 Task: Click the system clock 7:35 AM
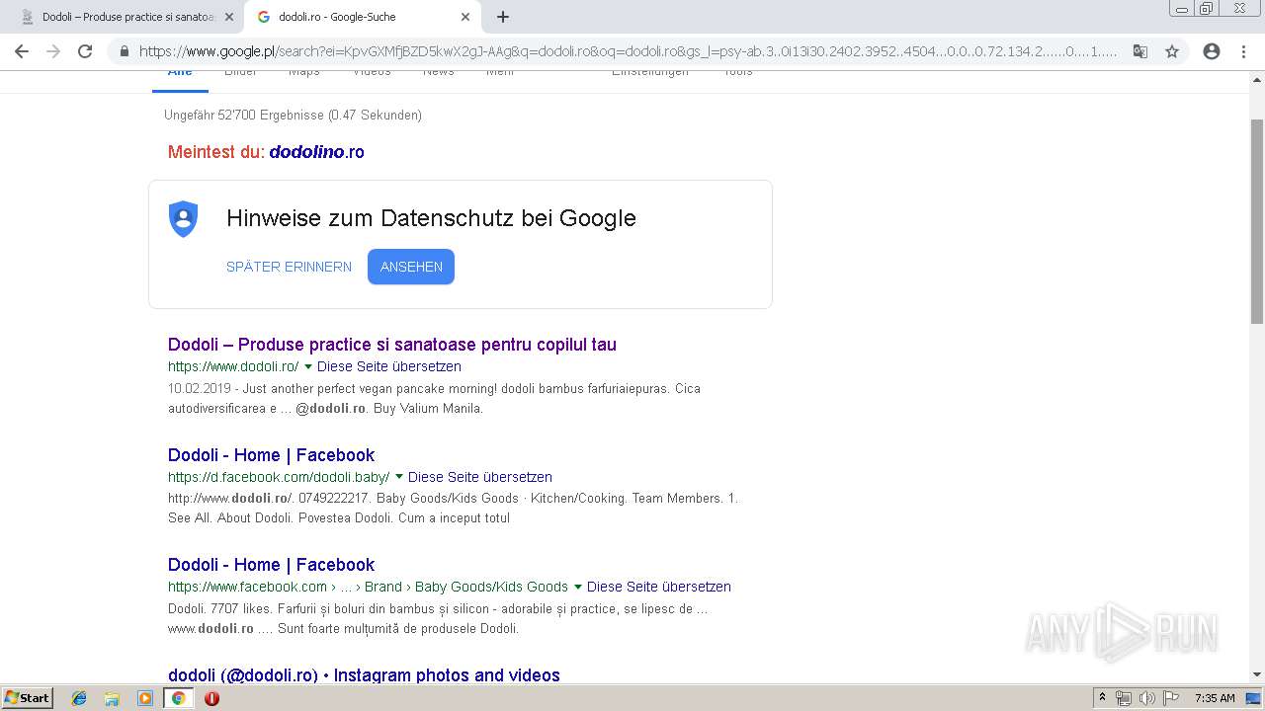(1215, 698)
